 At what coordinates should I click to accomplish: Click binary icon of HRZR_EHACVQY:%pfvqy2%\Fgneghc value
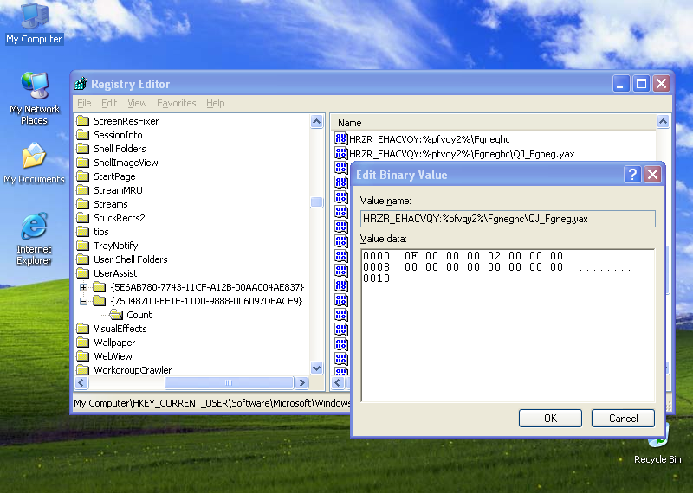[x=340, y=139]
